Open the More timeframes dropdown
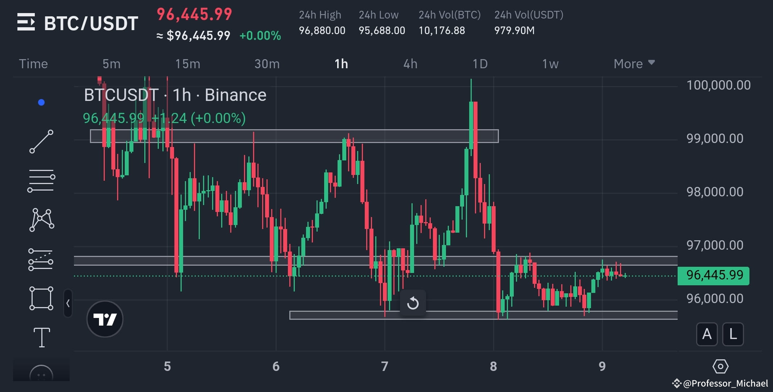Image resolution: width=773 pixels, height=392 pixels. (634, 64)
